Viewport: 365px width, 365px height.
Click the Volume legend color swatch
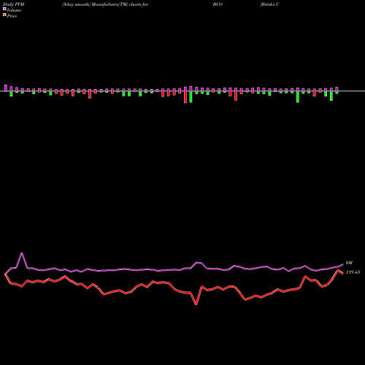click(x=4, y=9)
